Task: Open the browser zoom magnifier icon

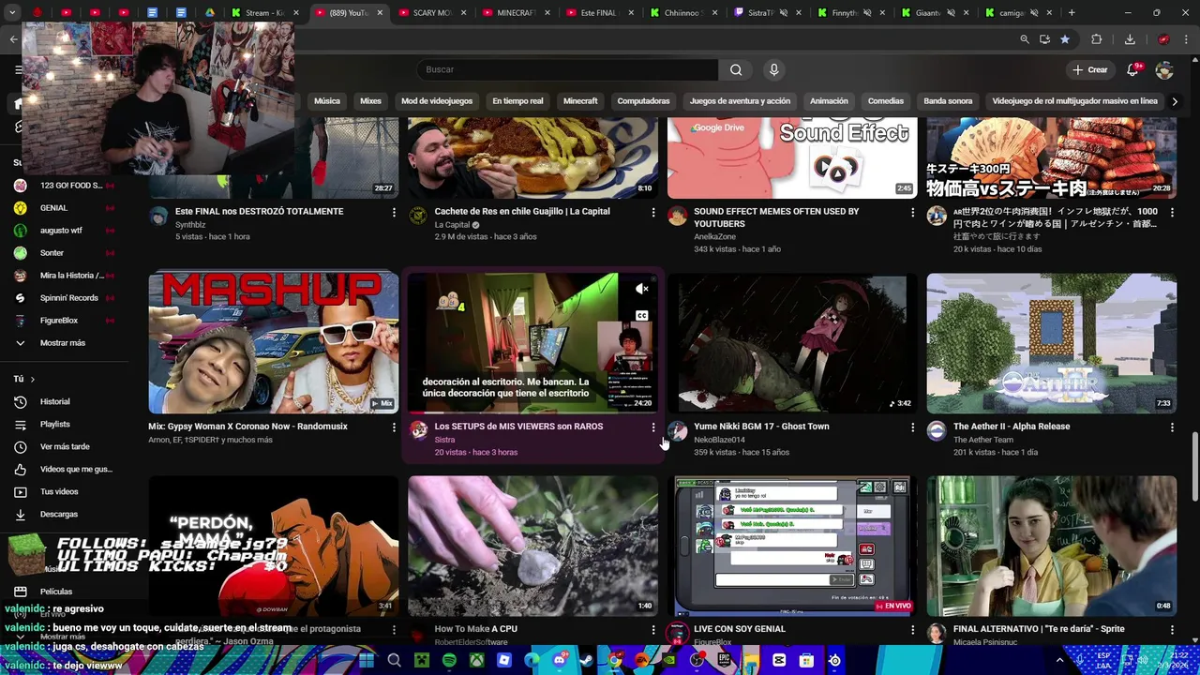Action: coord(1025,39)
